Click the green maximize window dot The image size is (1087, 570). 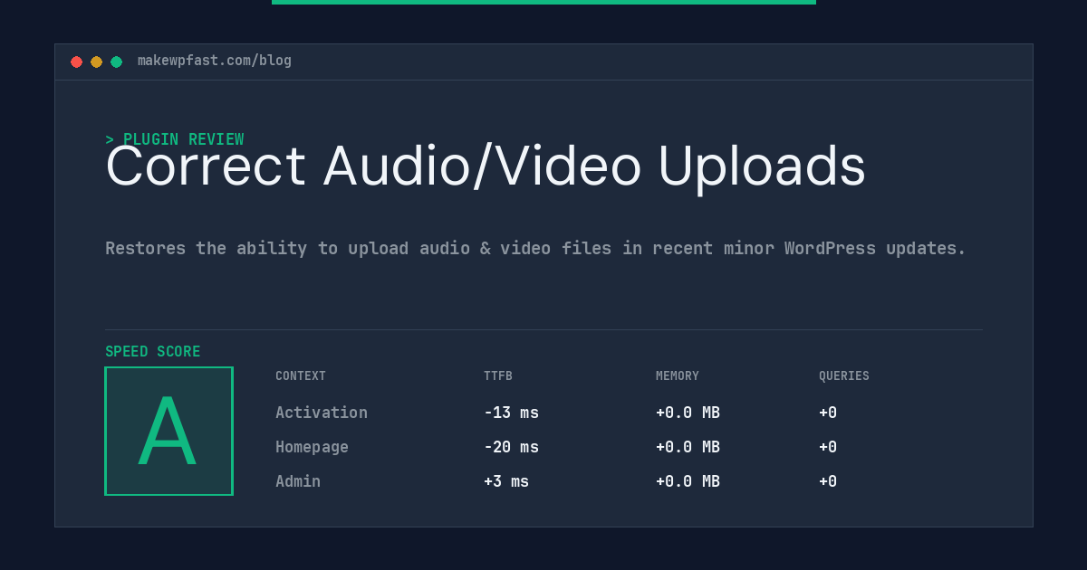(116, 62)
